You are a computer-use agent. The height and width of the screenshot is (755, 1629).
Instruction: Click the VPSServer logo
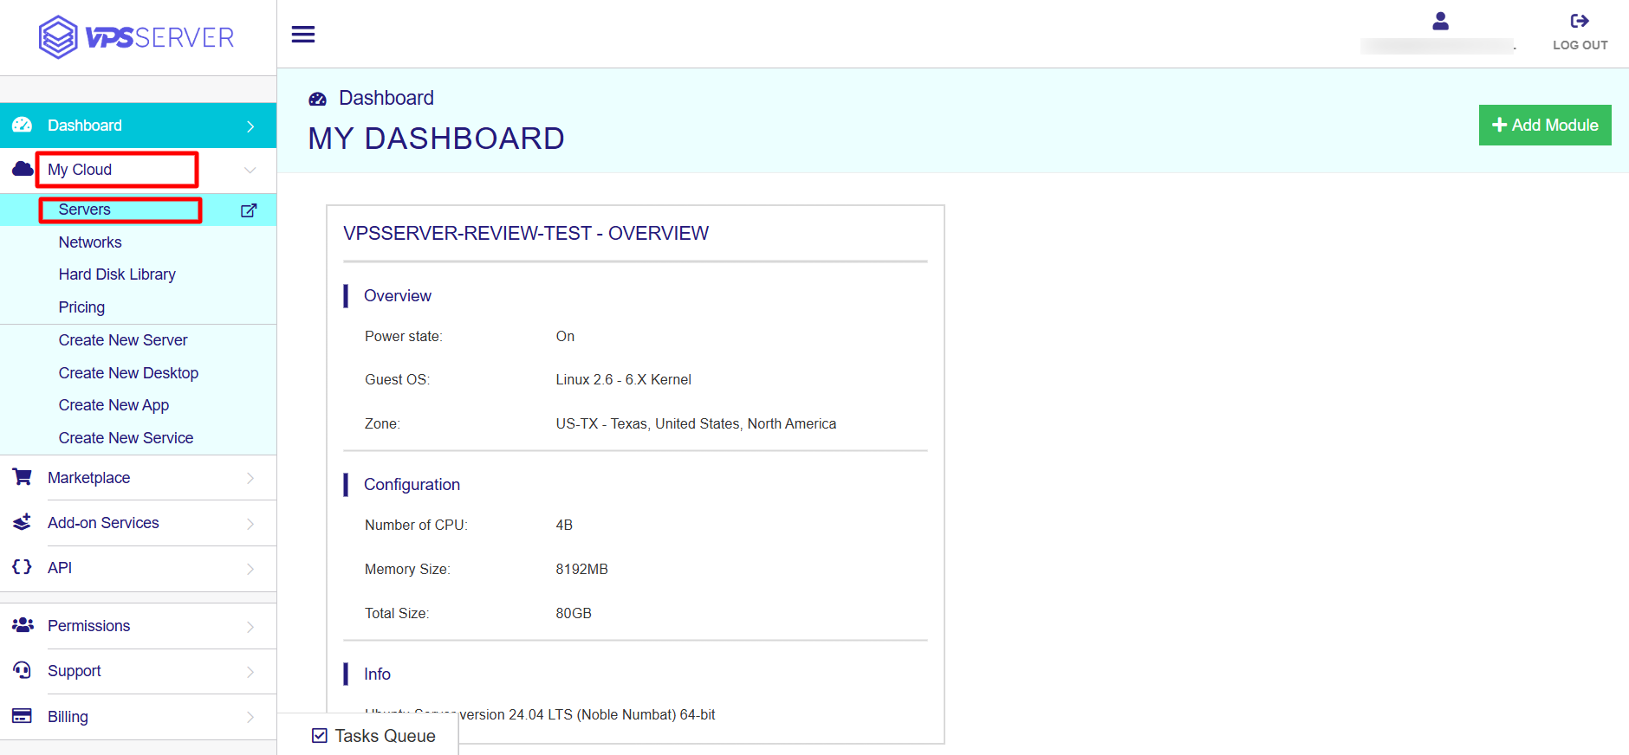137,37
